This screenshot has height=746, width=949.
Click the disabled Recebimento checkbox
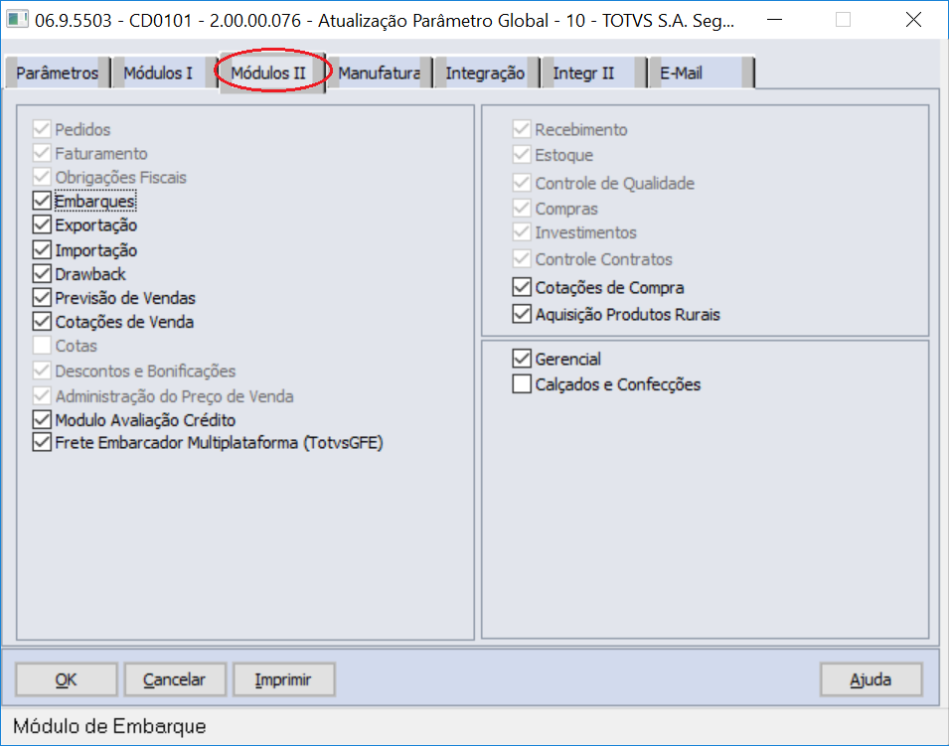(x=522, y=129)
